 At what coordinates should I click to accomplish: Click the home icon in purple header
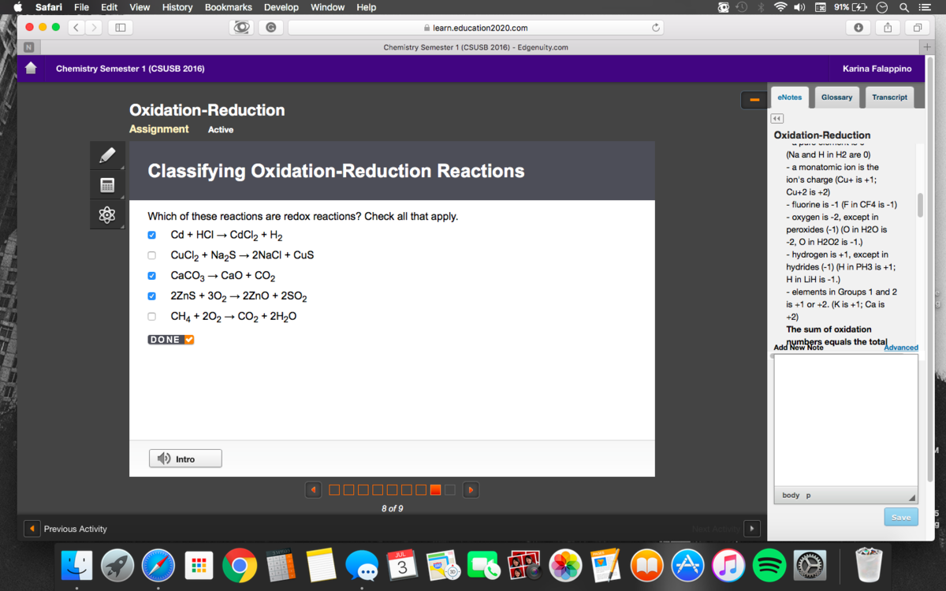tap(31, 69)
